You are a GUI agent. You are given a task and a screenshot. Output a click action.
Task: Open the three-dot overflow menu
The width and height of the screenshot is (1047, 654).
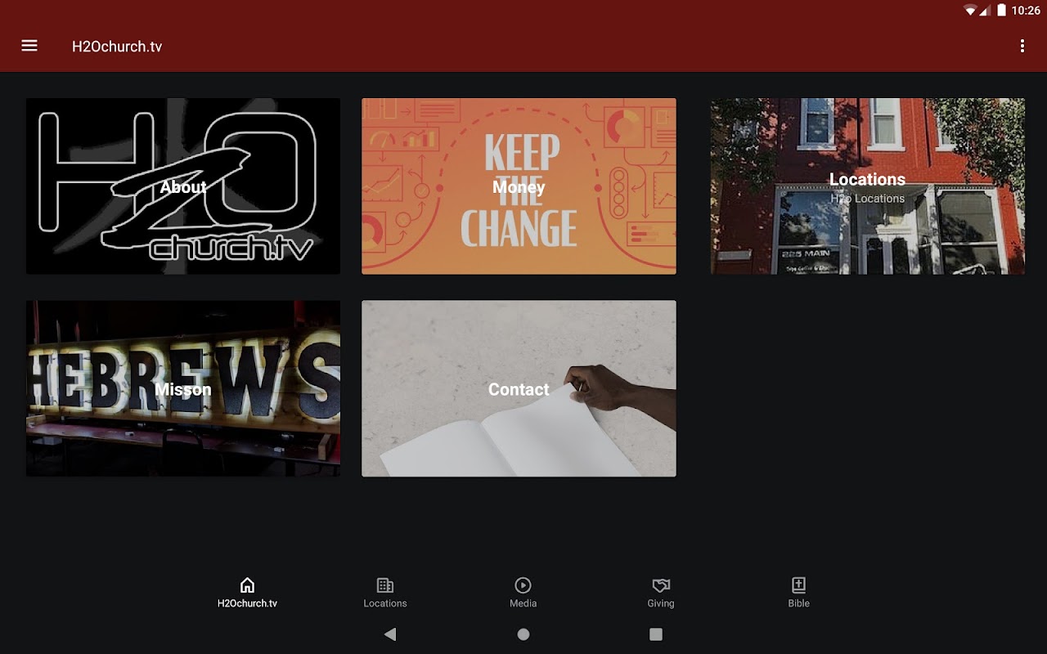tap(1022, 46)
